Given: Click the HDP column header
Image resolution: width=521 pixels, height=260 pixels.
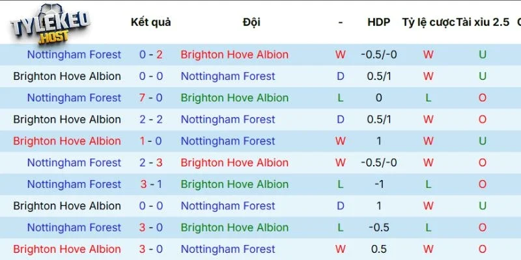Looking at the screenshot, I should click(378, 22).
